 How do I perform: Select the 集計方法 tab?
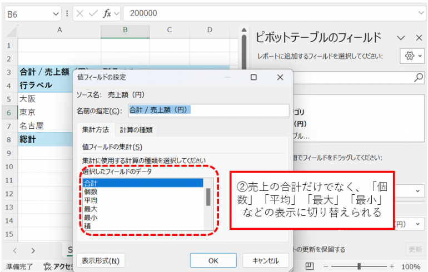[x=96, y=130]
